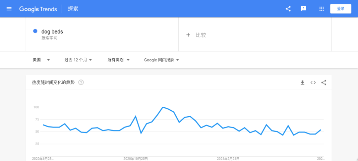Open the hamburger main menu
The width and height of the screenshot is (358, 161).
click(9, 9)
